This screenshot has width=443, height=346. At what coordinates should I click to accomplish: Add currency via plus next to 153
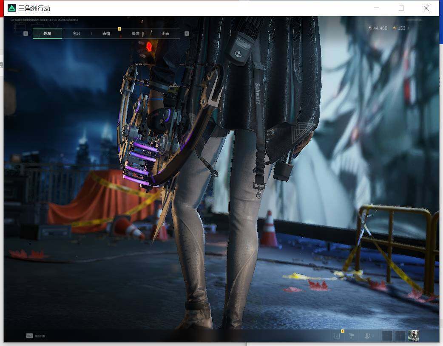(409, 28)
